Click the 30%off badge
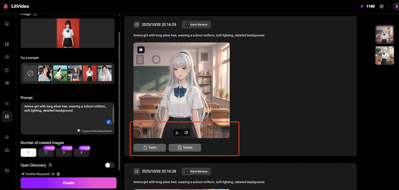This screenshot has height=190, width=399. point(85,148)
